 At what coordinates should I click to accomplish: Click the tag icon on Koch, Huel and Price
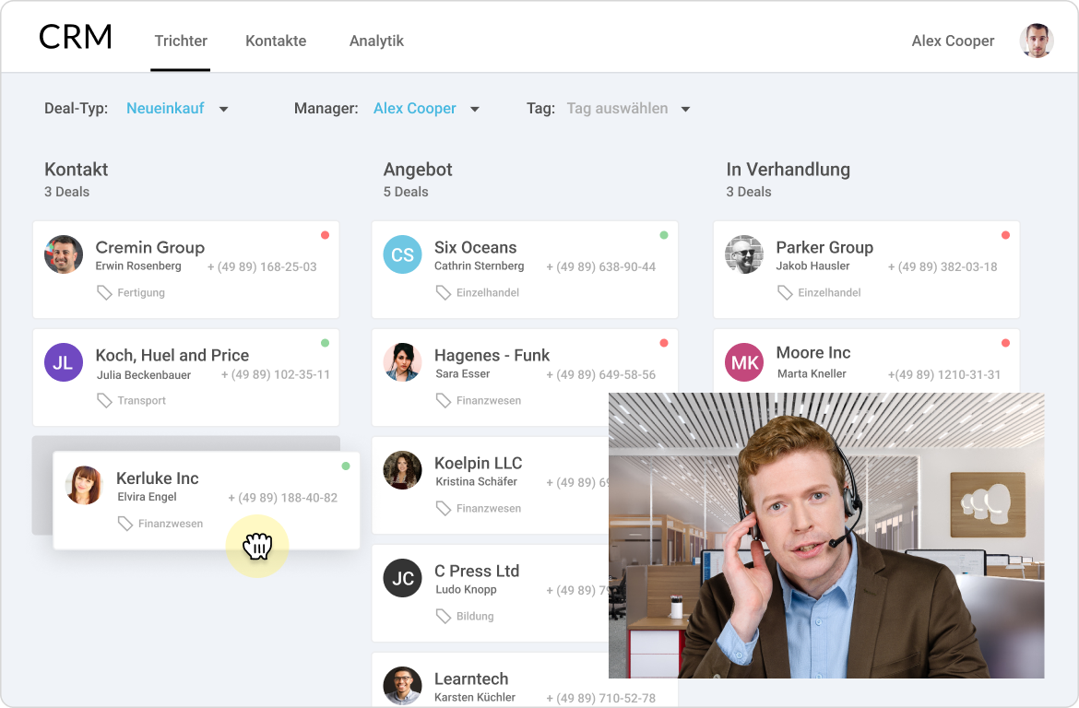pos(104,400)
